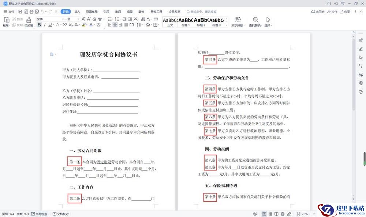Click the Save icon in quick access toolbar
The height and width of the screenshot is (217, 366).
20,12
